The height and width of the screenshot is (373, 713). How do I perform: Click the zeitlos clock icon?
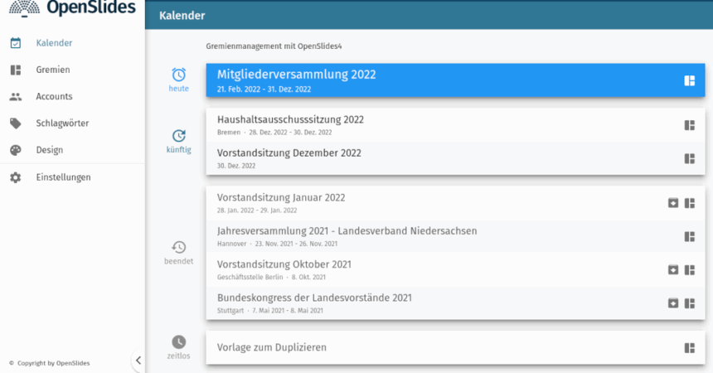click(179, 342)
